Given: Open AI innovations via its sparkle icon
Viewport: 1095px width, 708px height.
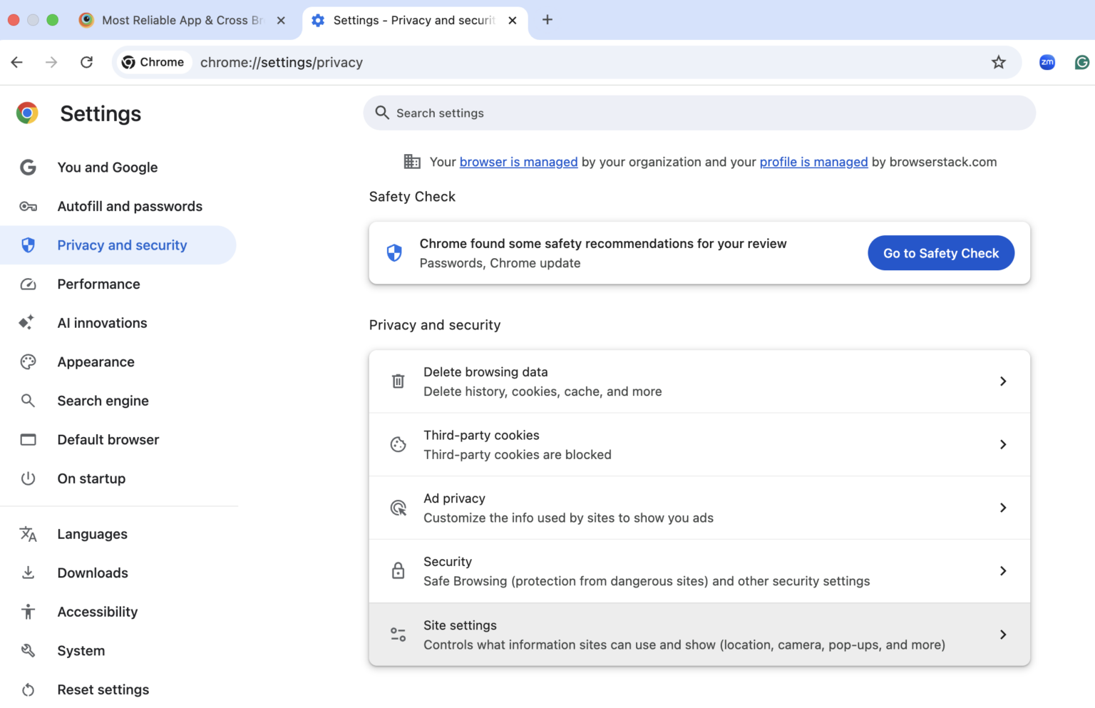Looking at the screenshot, I should click(26, 322).
